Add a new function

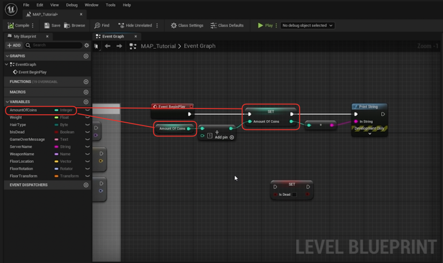pyautogui.click(x=86, y=82)
